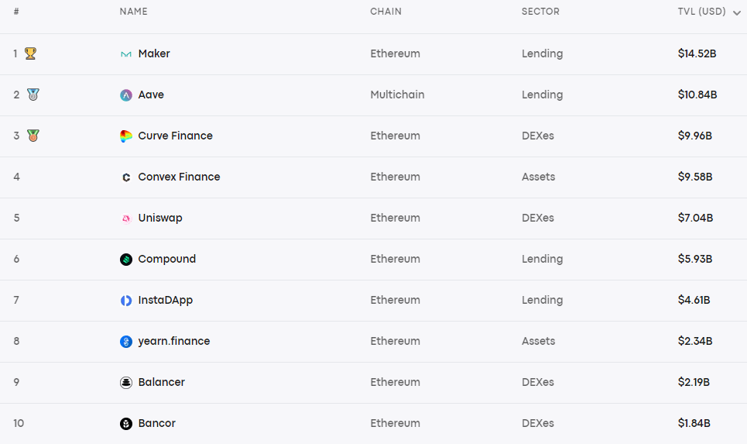Toggle TVL sort order chevron
Viewport: 747px width, 444px height.
tap(736, 13)
